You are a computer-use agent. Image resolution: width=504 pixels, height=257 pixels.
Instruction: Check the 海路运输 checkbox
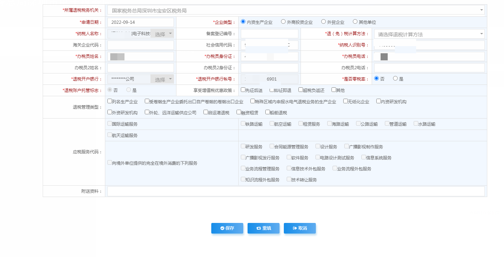coord(329,124)
